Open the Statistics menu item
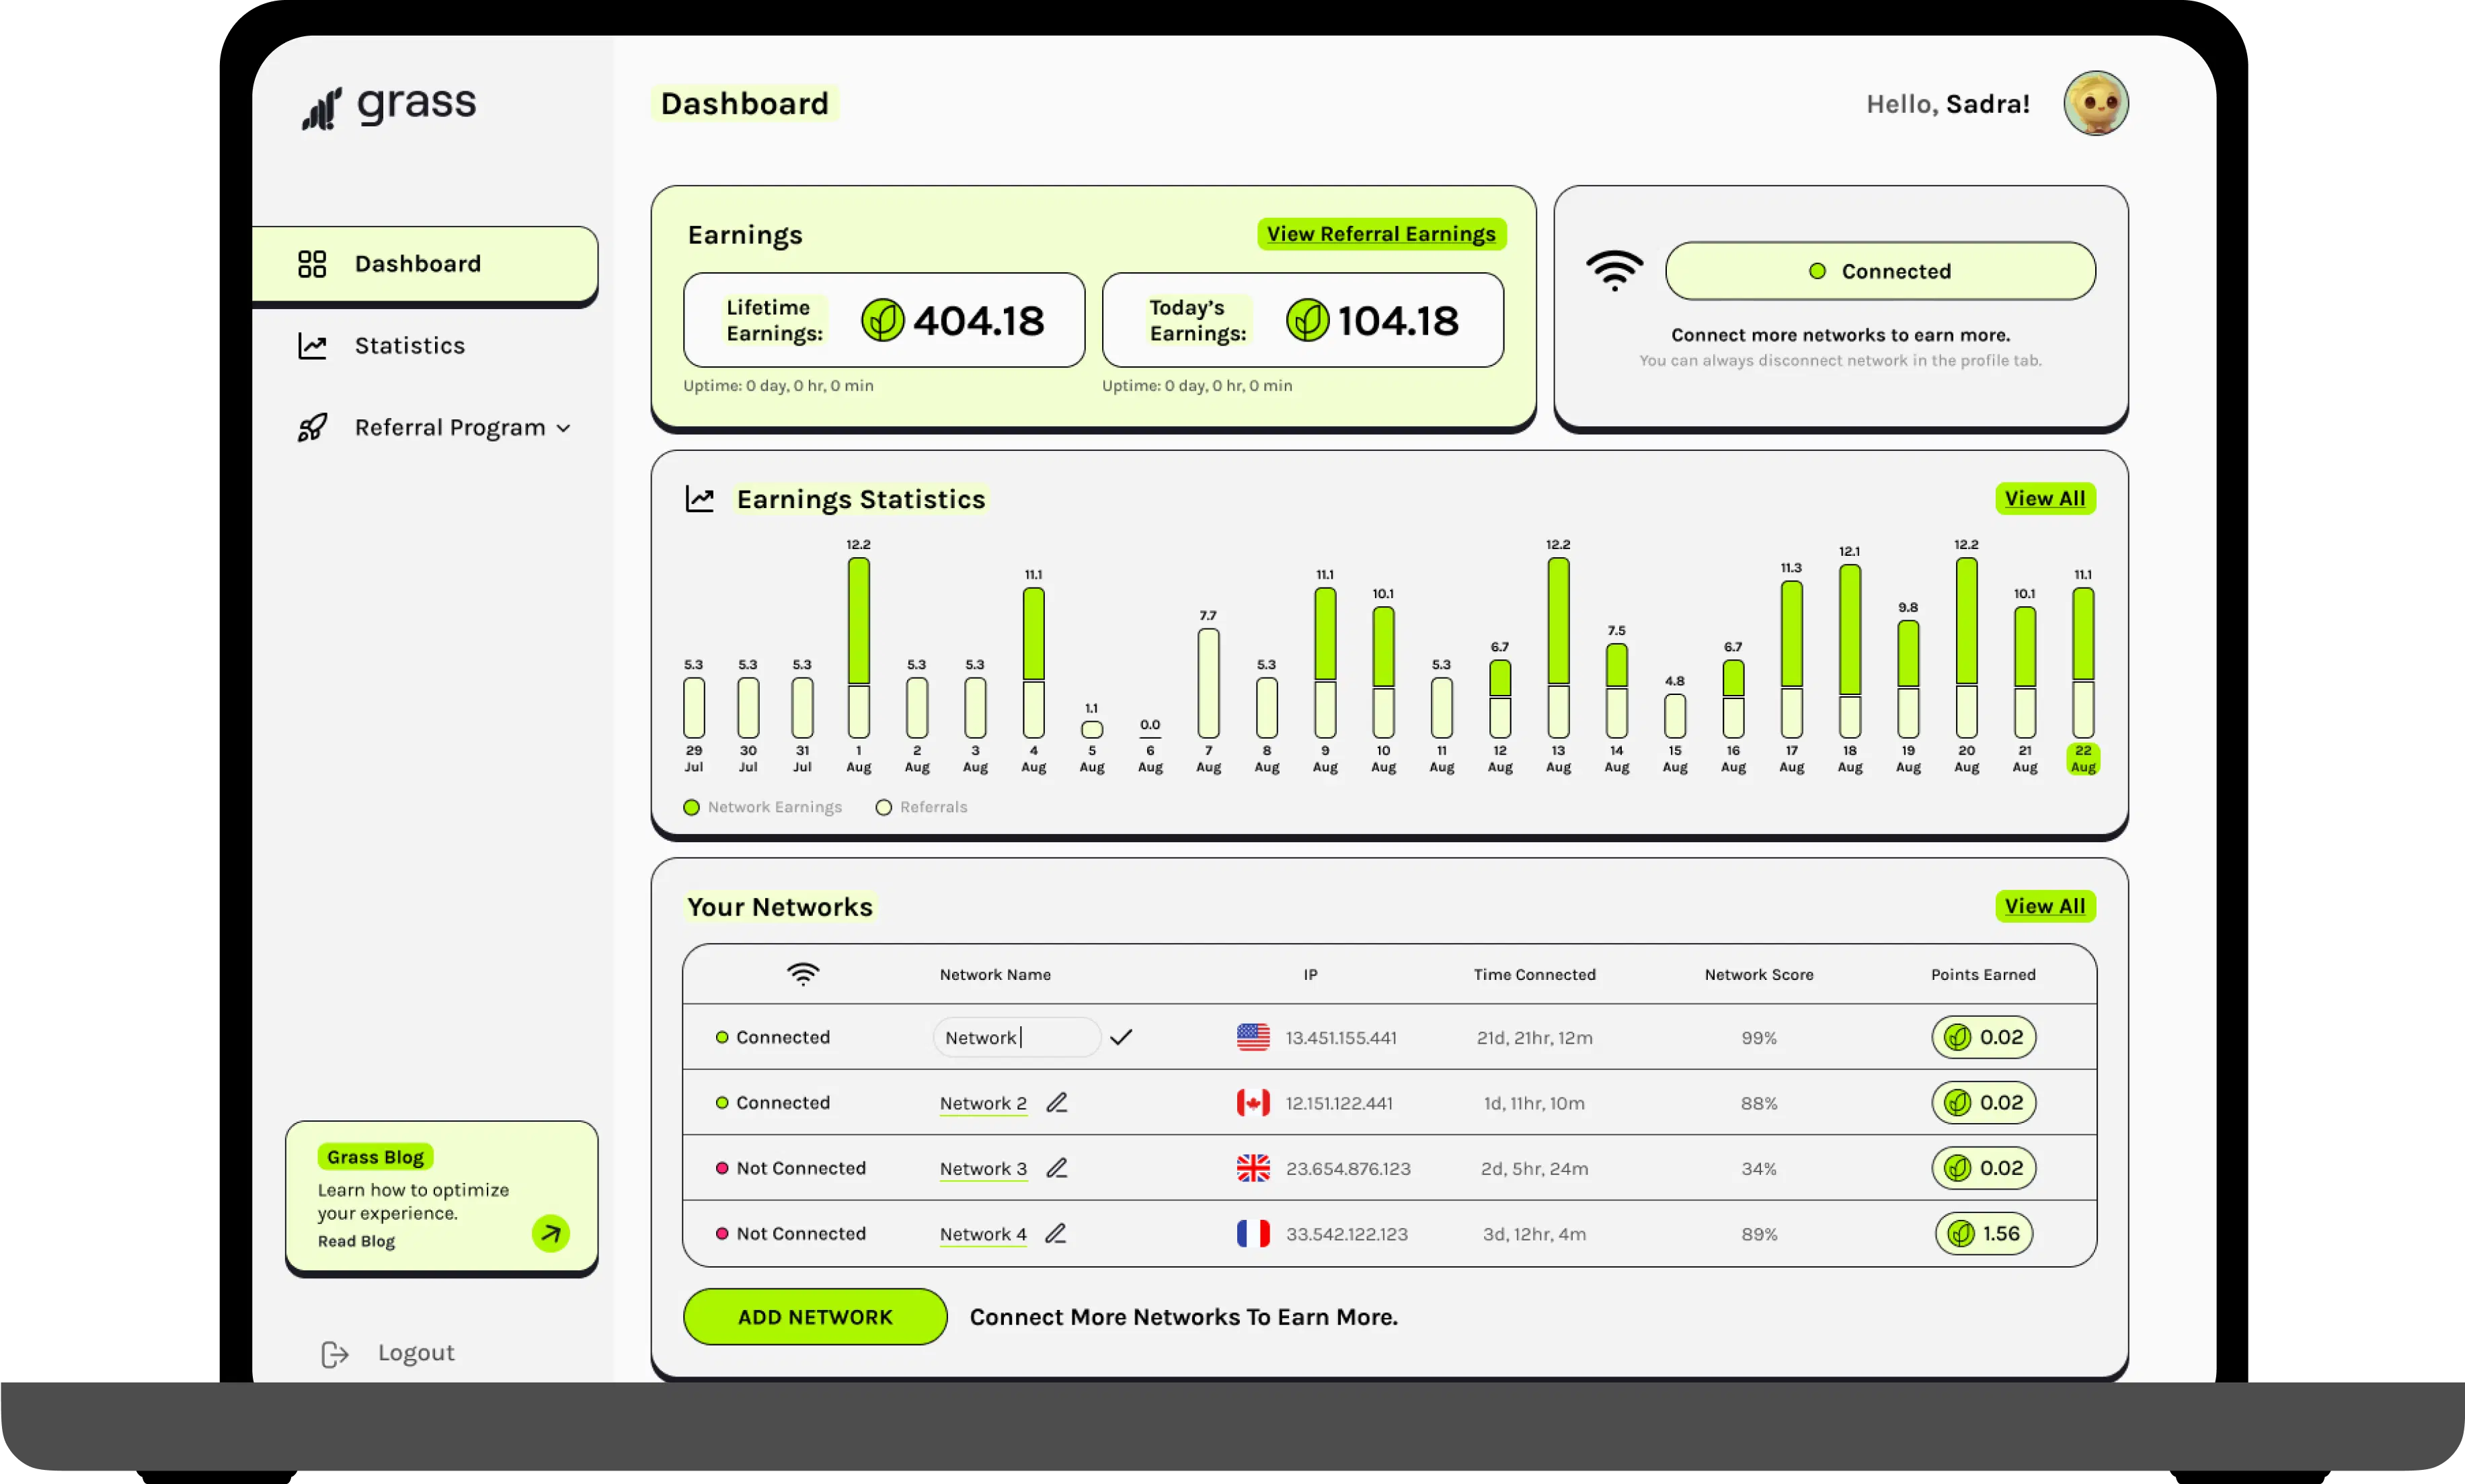Viewport: 2465px width, 1484px height. click(x=409, y=346)
